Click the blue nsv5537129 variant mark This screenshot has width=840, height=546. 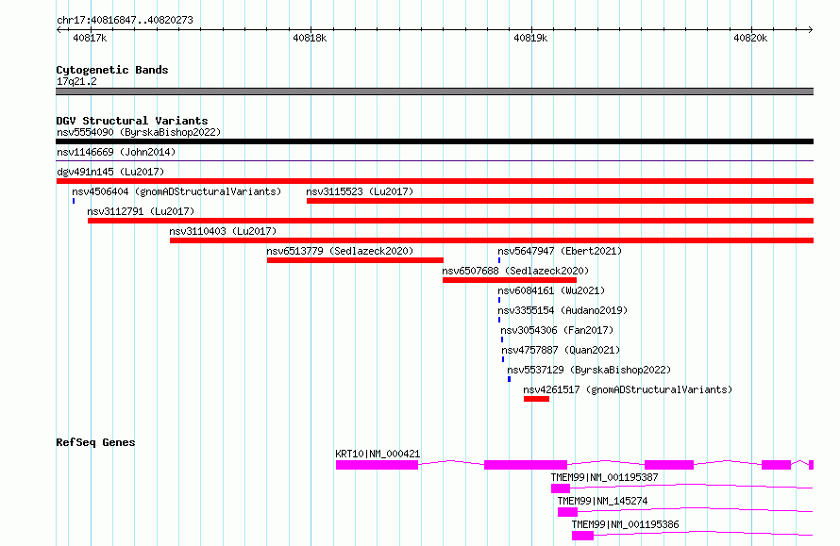coord(509,379)
